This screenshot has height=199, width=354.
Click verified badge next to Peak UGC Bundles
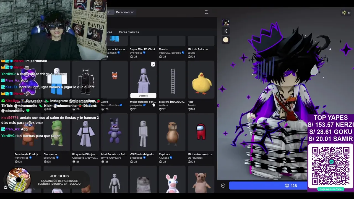point(183,53)
